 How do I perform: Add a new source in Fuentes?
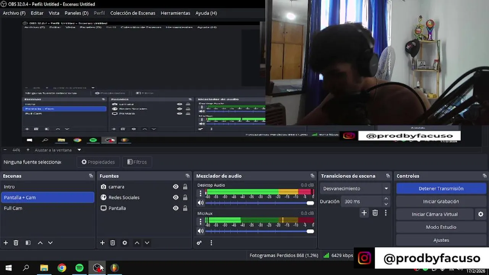click(x=102, y=243)
